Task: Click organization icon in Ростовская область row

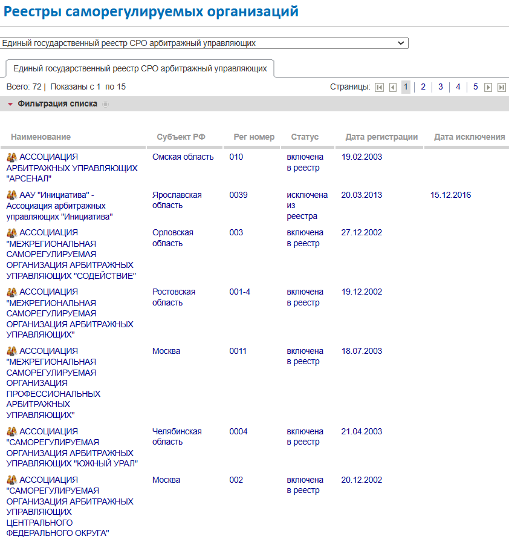Action: point(11,292)
